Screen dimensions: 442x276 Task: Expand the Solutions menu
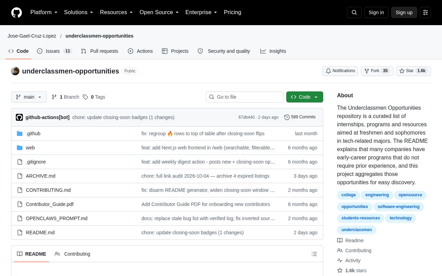tap(78, 12)
